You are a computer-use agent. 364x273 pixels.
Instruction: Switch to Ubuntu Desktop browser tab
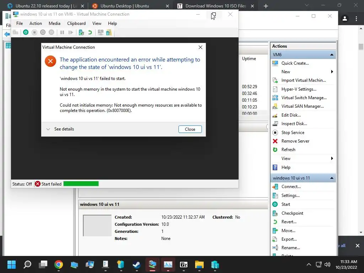click(x=130, y=6)
